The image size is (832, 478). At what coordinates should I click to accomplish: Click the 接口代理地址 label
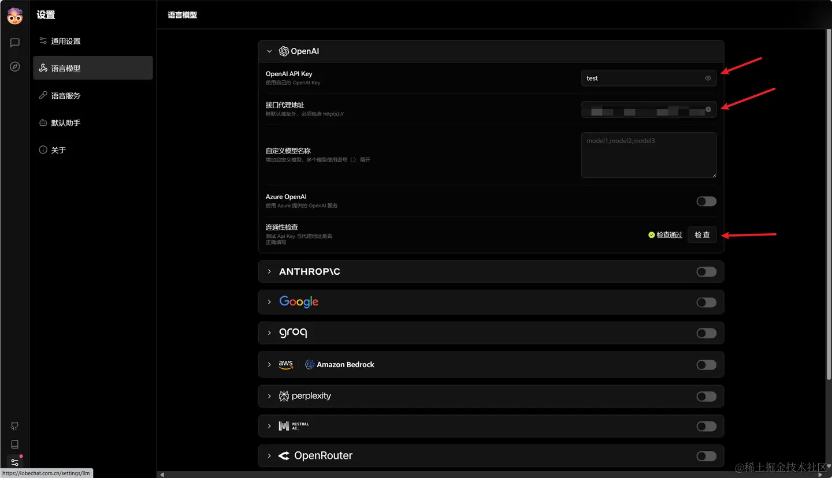pyautogui.click(x=285, y=105)
